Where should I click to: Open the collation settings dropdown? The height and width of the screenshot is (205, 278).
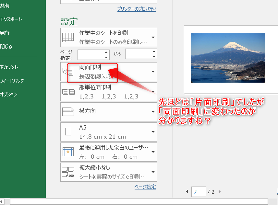152,91
